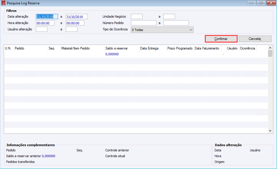The width and height of the screenshot is (277, 169).
Task: Click the Seq. column header in grid
Action: [54, 48]
